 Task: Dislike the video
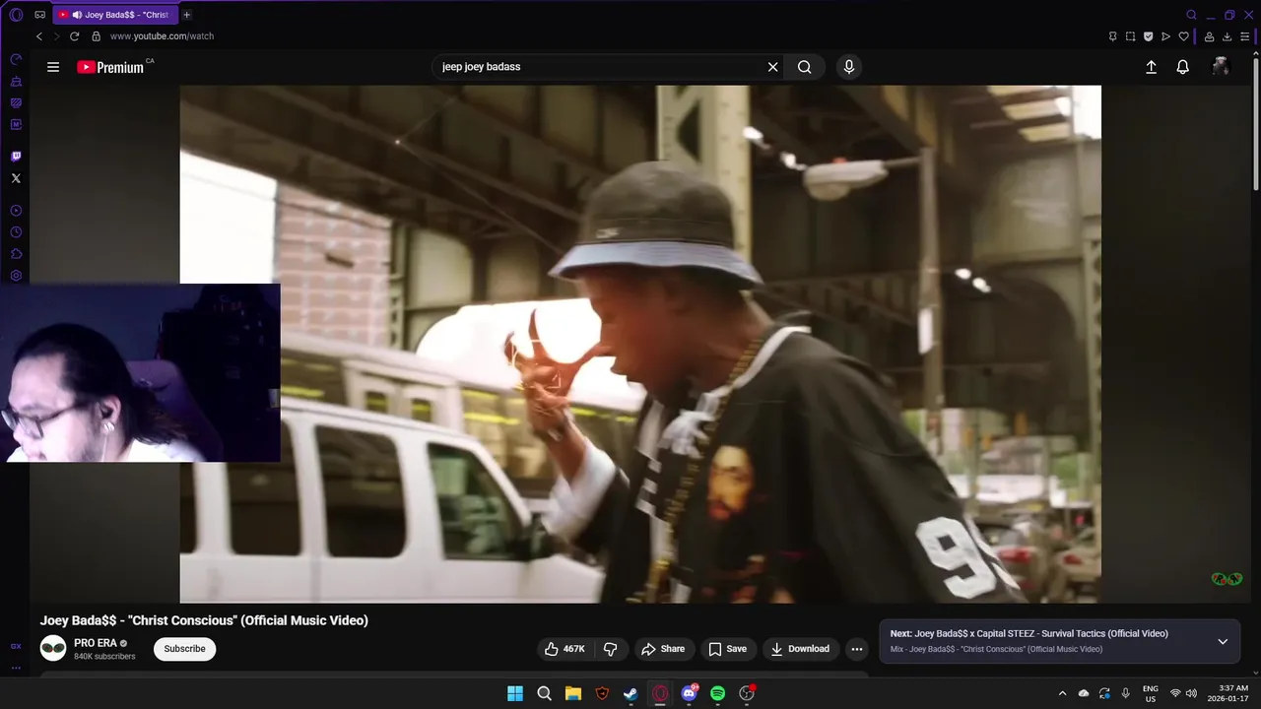click(x=611, y=649)
